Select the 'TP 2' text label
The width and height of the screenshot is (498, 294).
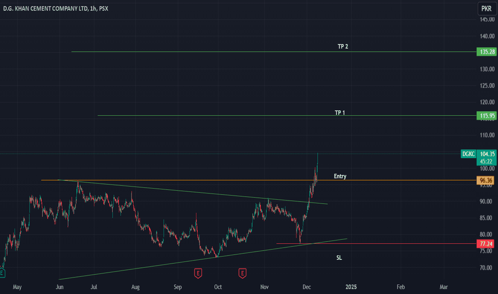click(343, 47)
